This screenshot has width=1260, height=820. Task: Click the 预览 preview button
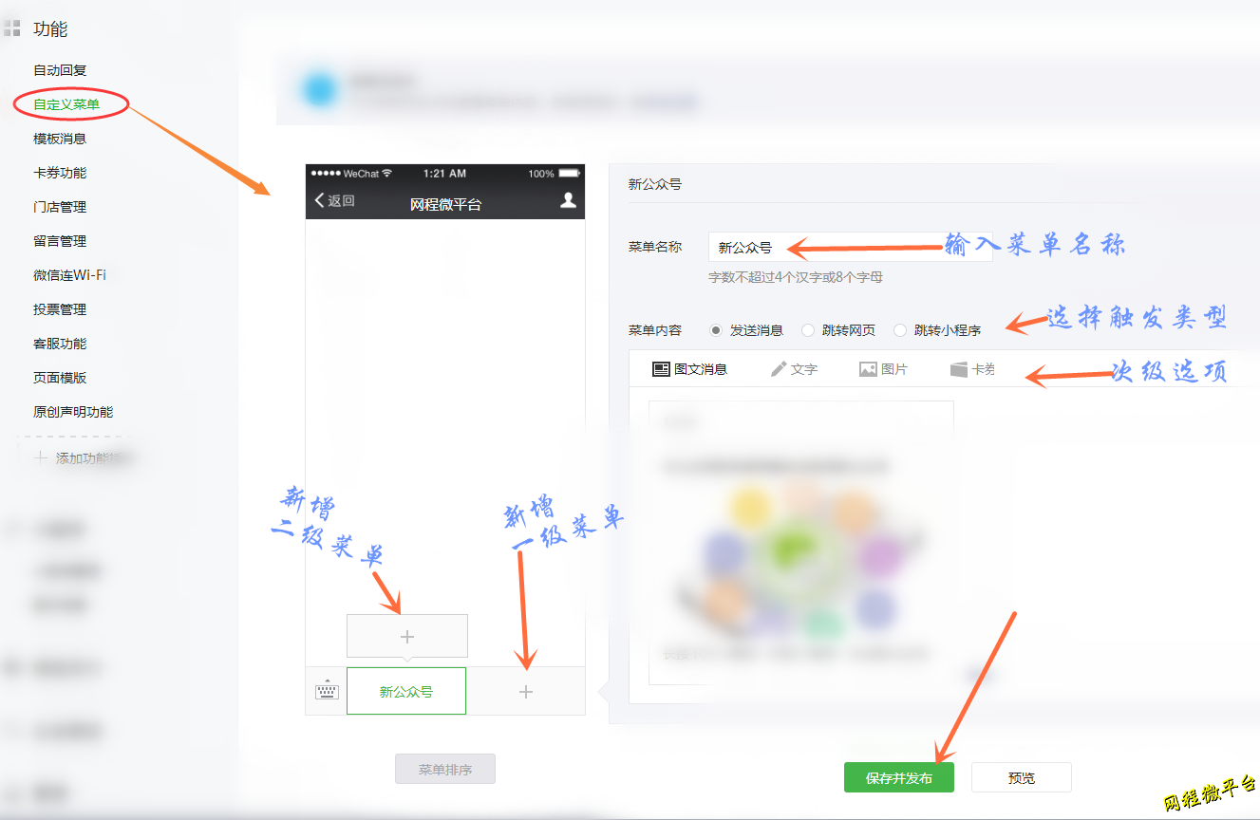(1021, 777)
